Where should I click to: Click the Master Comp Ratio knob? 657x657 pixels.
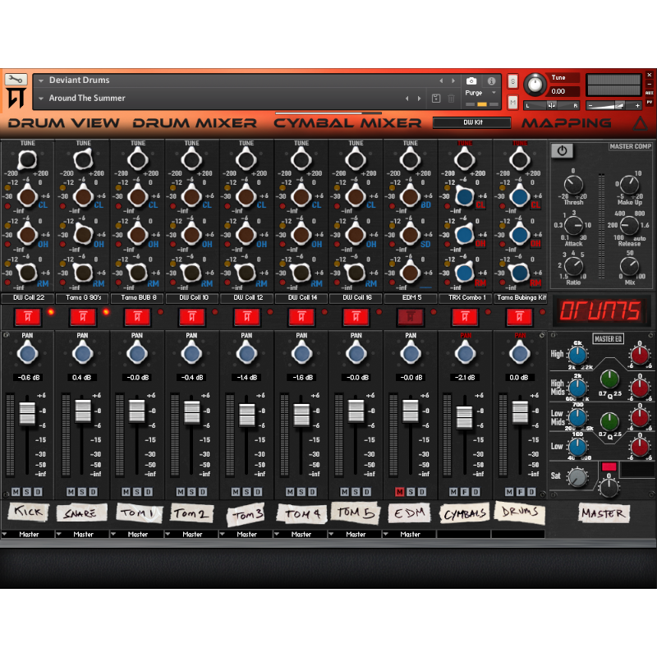[x=573, y=266]
